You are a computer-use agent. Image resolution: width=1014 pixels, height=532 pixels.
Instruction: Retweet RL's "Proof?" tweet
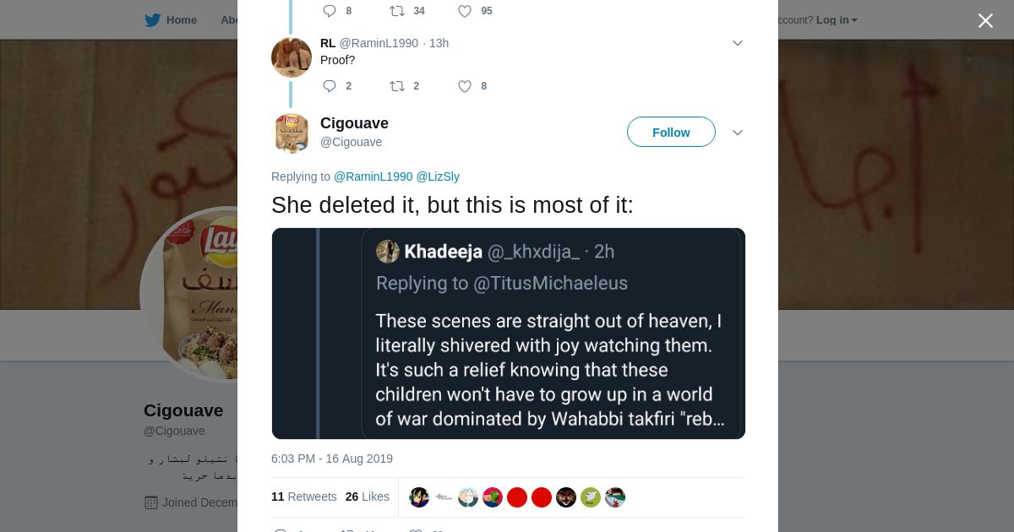[397, 86]
